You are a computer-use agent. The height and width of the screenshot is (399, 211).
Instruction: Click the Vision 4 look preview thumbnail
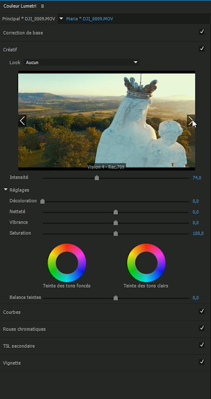pyautogui.click(x=107, y=120)
